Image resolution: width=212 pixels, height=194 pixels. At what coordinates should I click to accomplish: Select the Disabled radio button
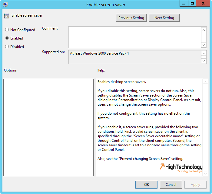tap(7, 46)
